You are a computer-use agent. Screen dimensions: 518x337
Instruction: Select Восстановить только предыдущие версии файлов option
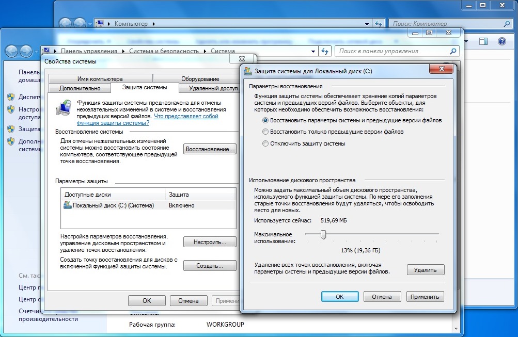[265, 132]
